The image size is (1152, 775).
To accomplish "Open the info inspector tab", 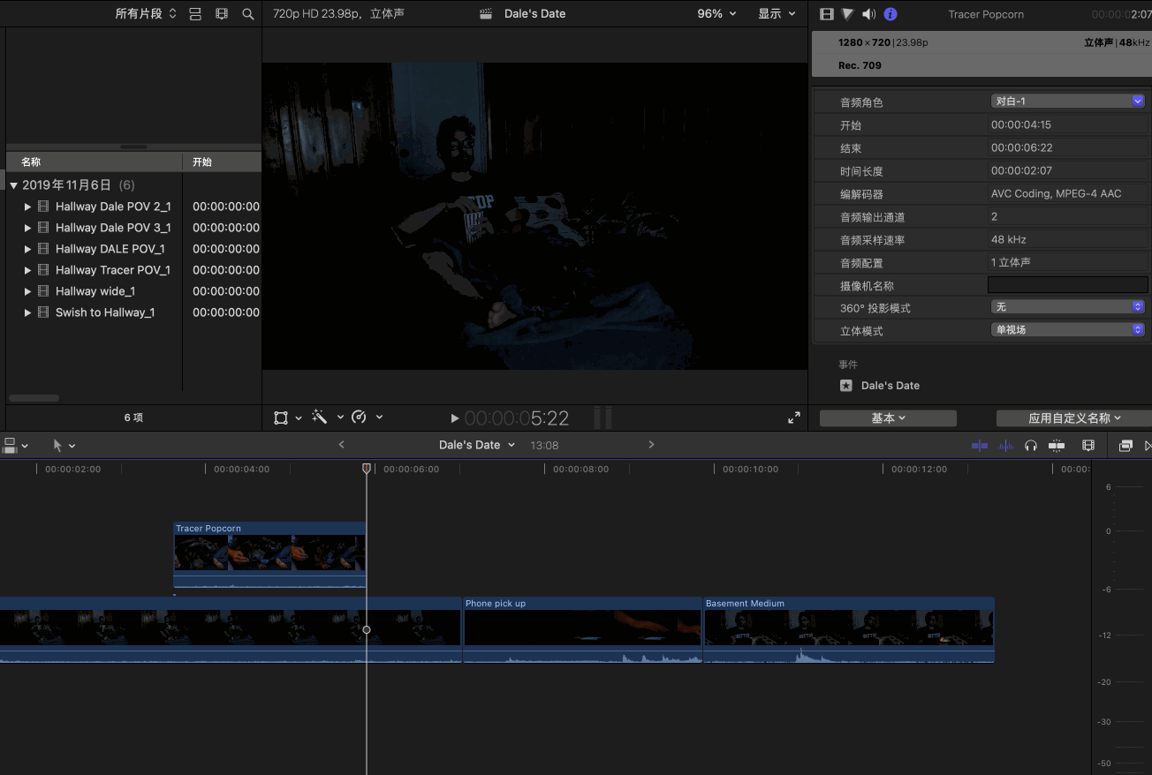I will click(891, 14).
